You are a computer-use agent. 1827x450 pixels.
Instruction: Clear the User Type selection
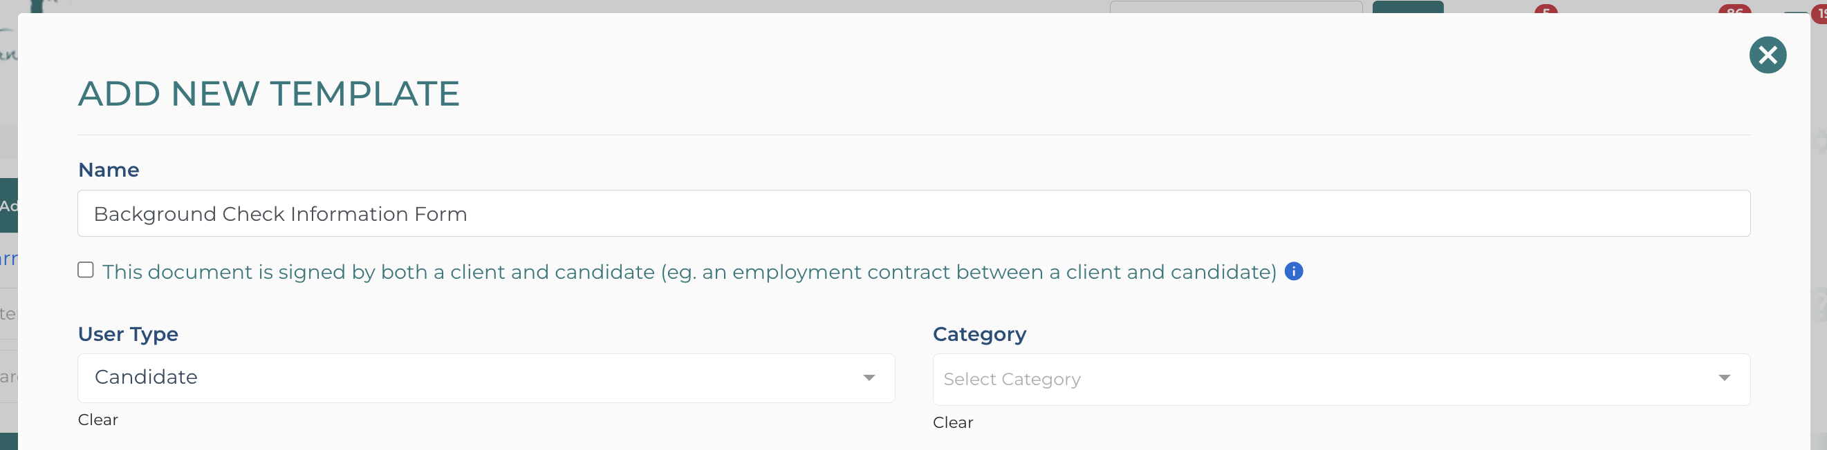click(x=98, y=420)
